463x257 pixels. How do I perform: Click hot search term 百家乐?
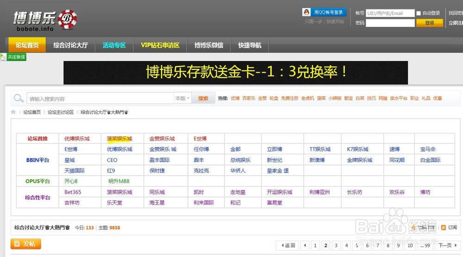point(249,98)
